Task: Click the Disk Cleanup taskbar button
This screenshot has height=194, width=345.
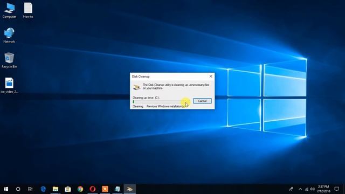Action: point(129,189)
